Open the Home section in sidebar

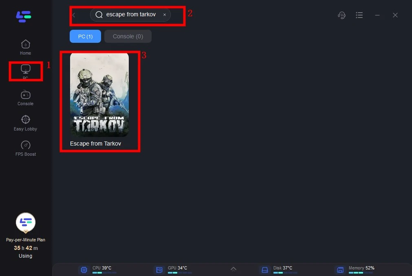coord(25,47)
